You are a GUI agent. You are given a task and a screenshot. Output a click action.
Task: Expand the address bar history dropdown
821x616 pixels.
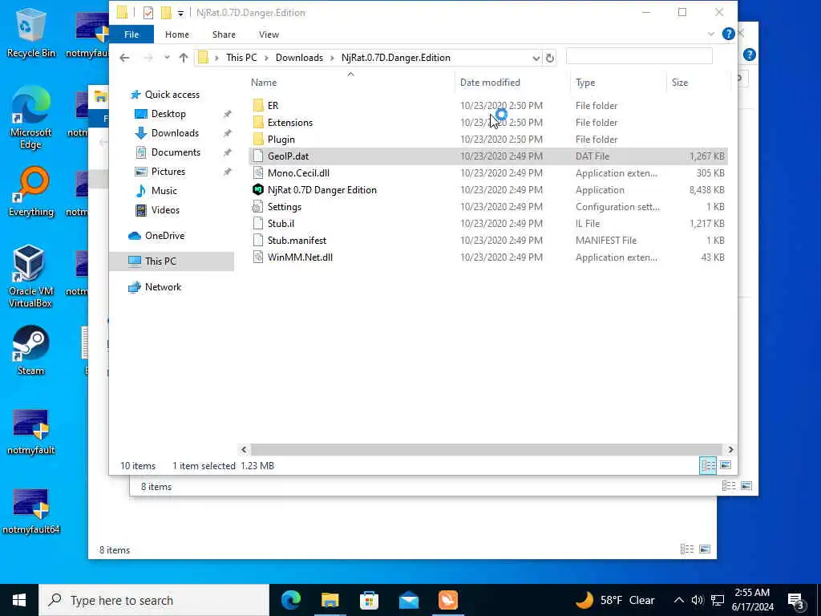coord(536,58)
